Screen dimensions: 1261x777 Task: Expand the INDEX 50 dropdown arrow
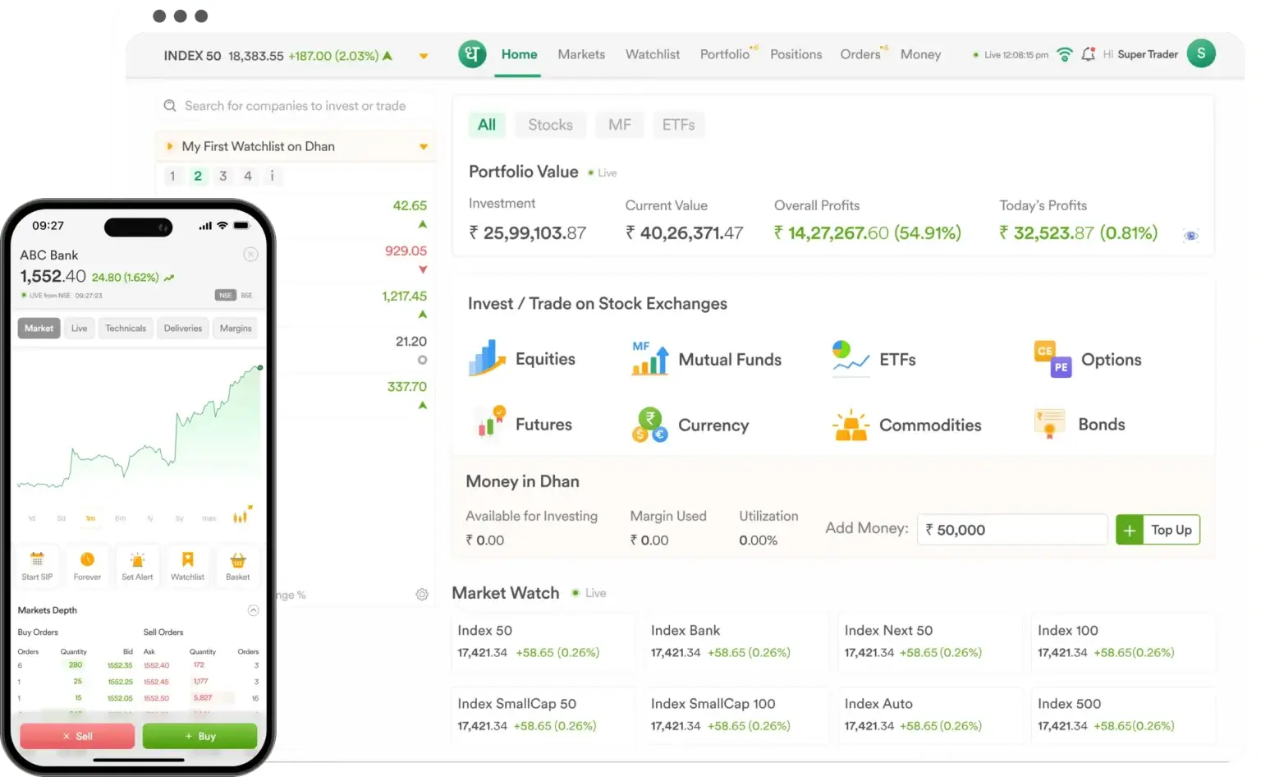pyautogui.click(x=424, y=55)
